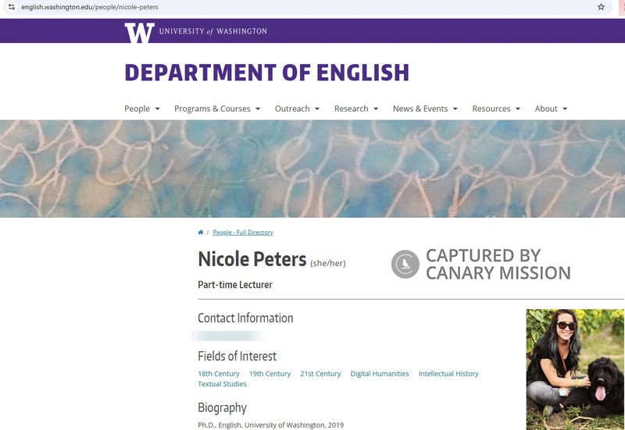
Task: Open the 21st Century field link
Action: click(x=320, y=374)
